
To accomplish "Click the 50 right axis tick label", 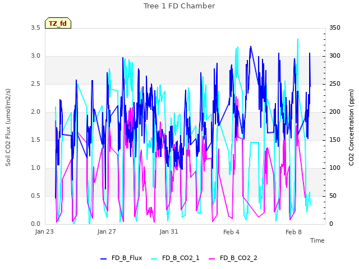I will 333,196.
